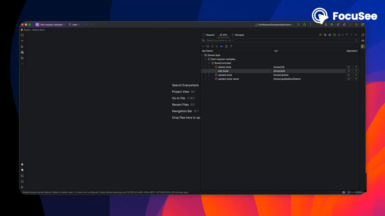Image resolution: width=385 pixels, height=216 pixels.
Task: Open the main branch dropdown
Action: (x=74, y=25)
